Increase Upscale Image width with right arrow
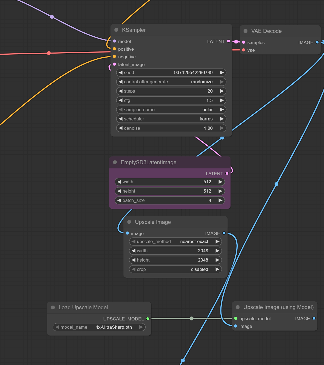The height and width of the screenshot is (365, 324). click(x=217, y=251)
